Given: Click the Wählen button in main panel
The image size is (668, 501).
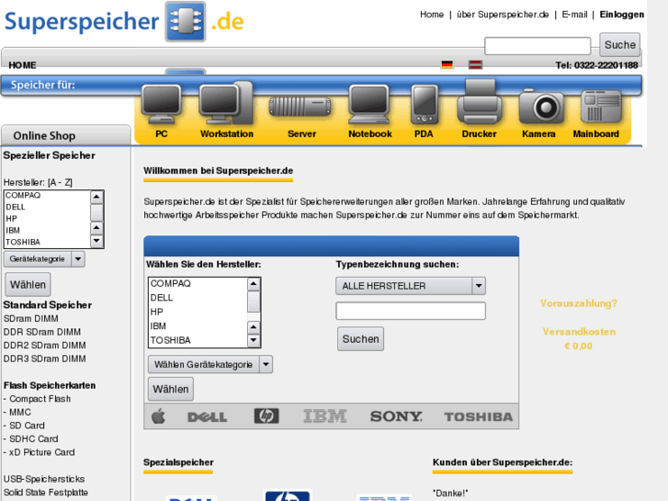Looking at the screenshot, I should coord(171,389).
